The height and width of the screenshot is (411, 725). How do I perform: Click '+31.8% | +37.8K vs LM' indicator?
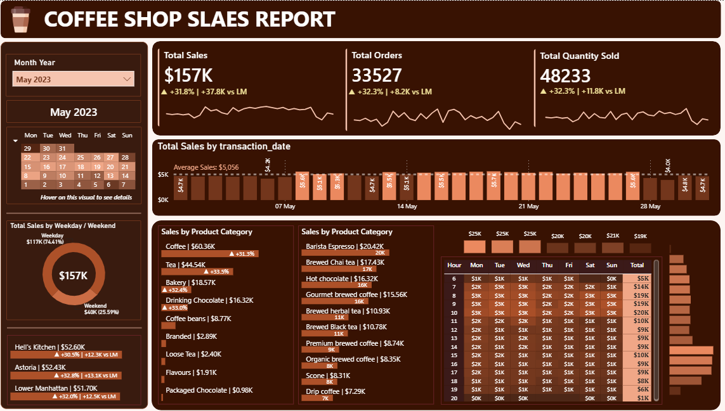click(204, 92)
